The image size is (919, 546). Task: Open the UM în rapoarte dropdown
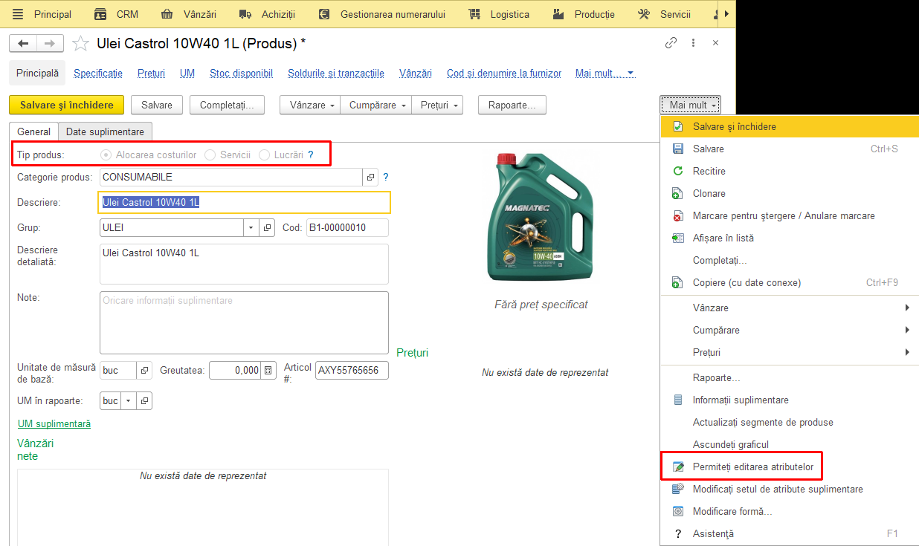pos(129,400)
